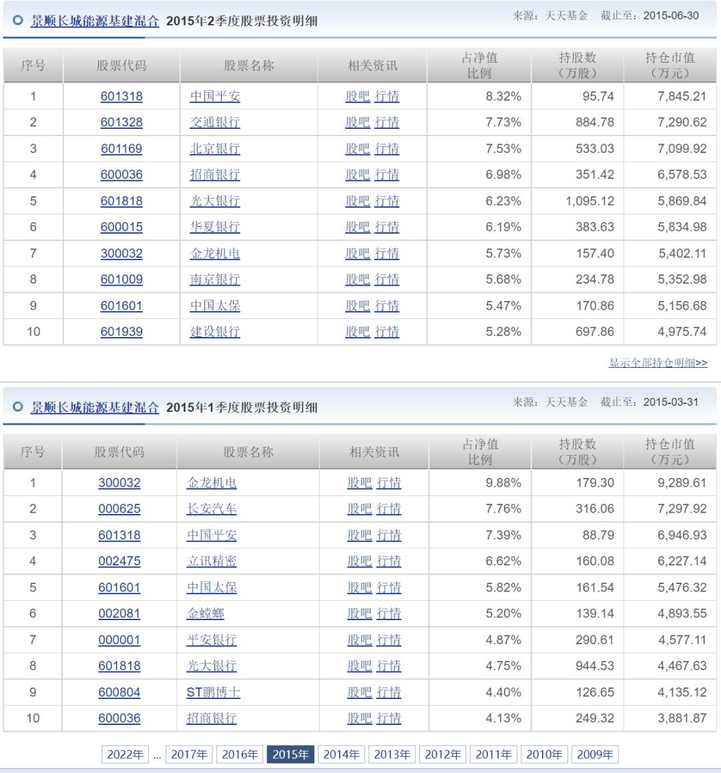This screenshot has height=773, width=721.
Task: Open the 中国平安 stock detail link
Action: point(214,96)
